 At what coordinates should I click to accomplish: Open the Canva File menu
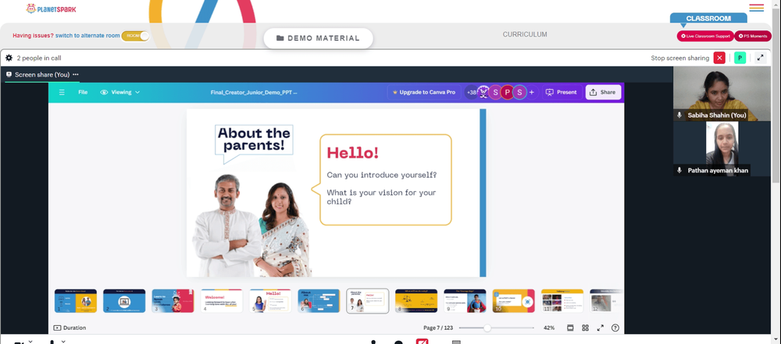pyautogui.click(x=83, y=92)
